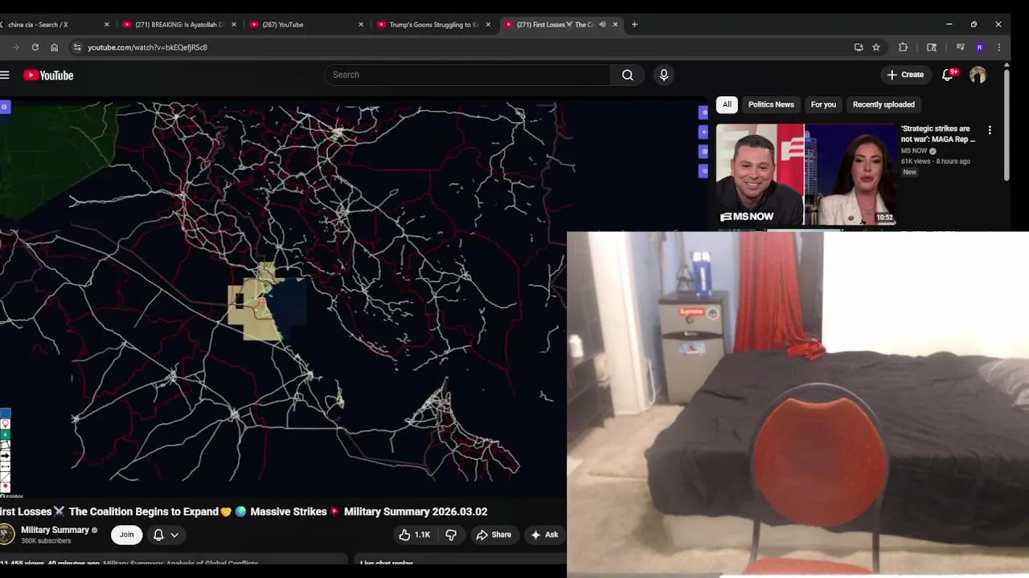The width and height of the screenshot is (1029, 578).
Task: Close the 'Trump's Goons Struggling' tab
Action: point(488,24)
